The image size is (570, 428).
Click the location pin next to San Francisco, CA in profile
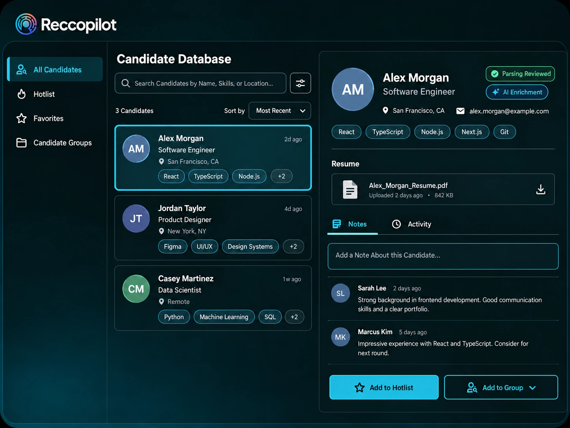[x=385, y=111]
